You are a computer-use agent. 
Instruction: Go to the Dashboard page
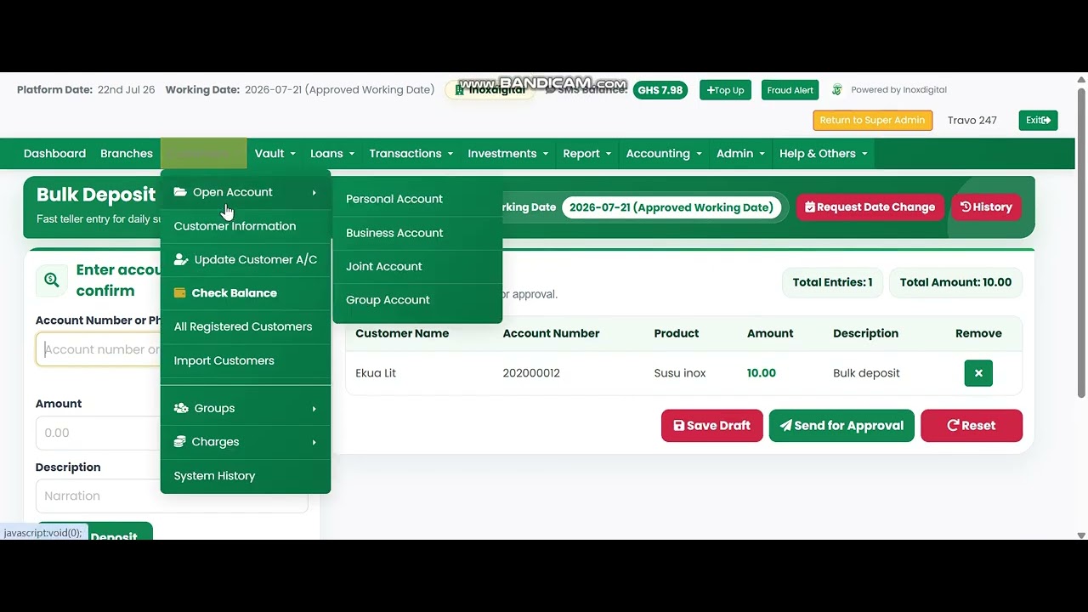pyautogui.click(x=54, y=154)
